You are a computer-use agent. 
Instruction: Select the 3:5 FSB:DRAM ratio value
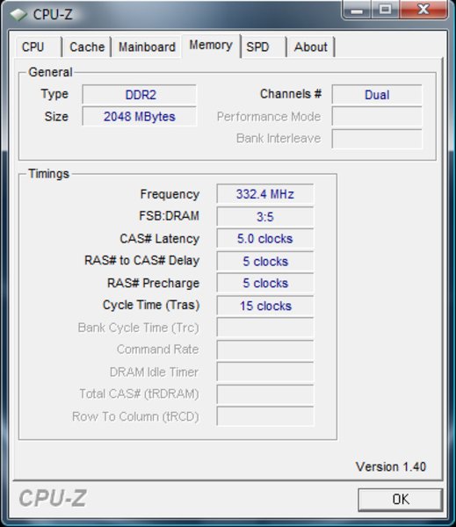click(265, 216)
